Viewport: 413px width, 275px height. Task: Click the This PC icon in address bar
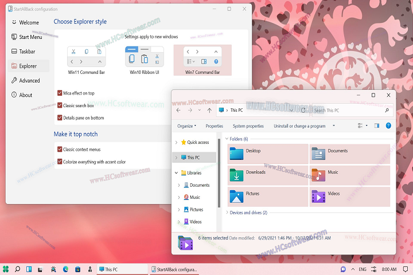click(x=221, y=110)
